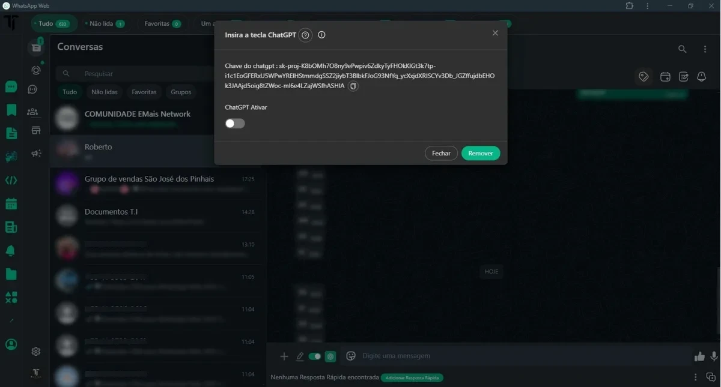
Task: Click the extensions puzzle icon in title bar
Action: 630,5
